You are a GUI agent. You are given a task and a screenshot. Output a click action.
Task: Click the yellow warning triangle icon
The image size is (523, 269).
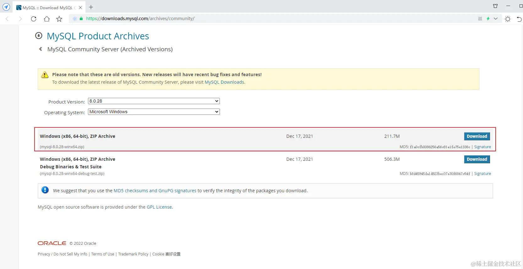[x=45, y=75]
